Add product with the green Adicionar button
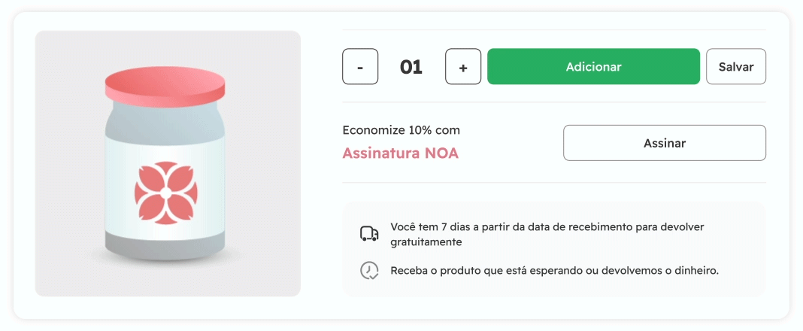 coord(593,67)
